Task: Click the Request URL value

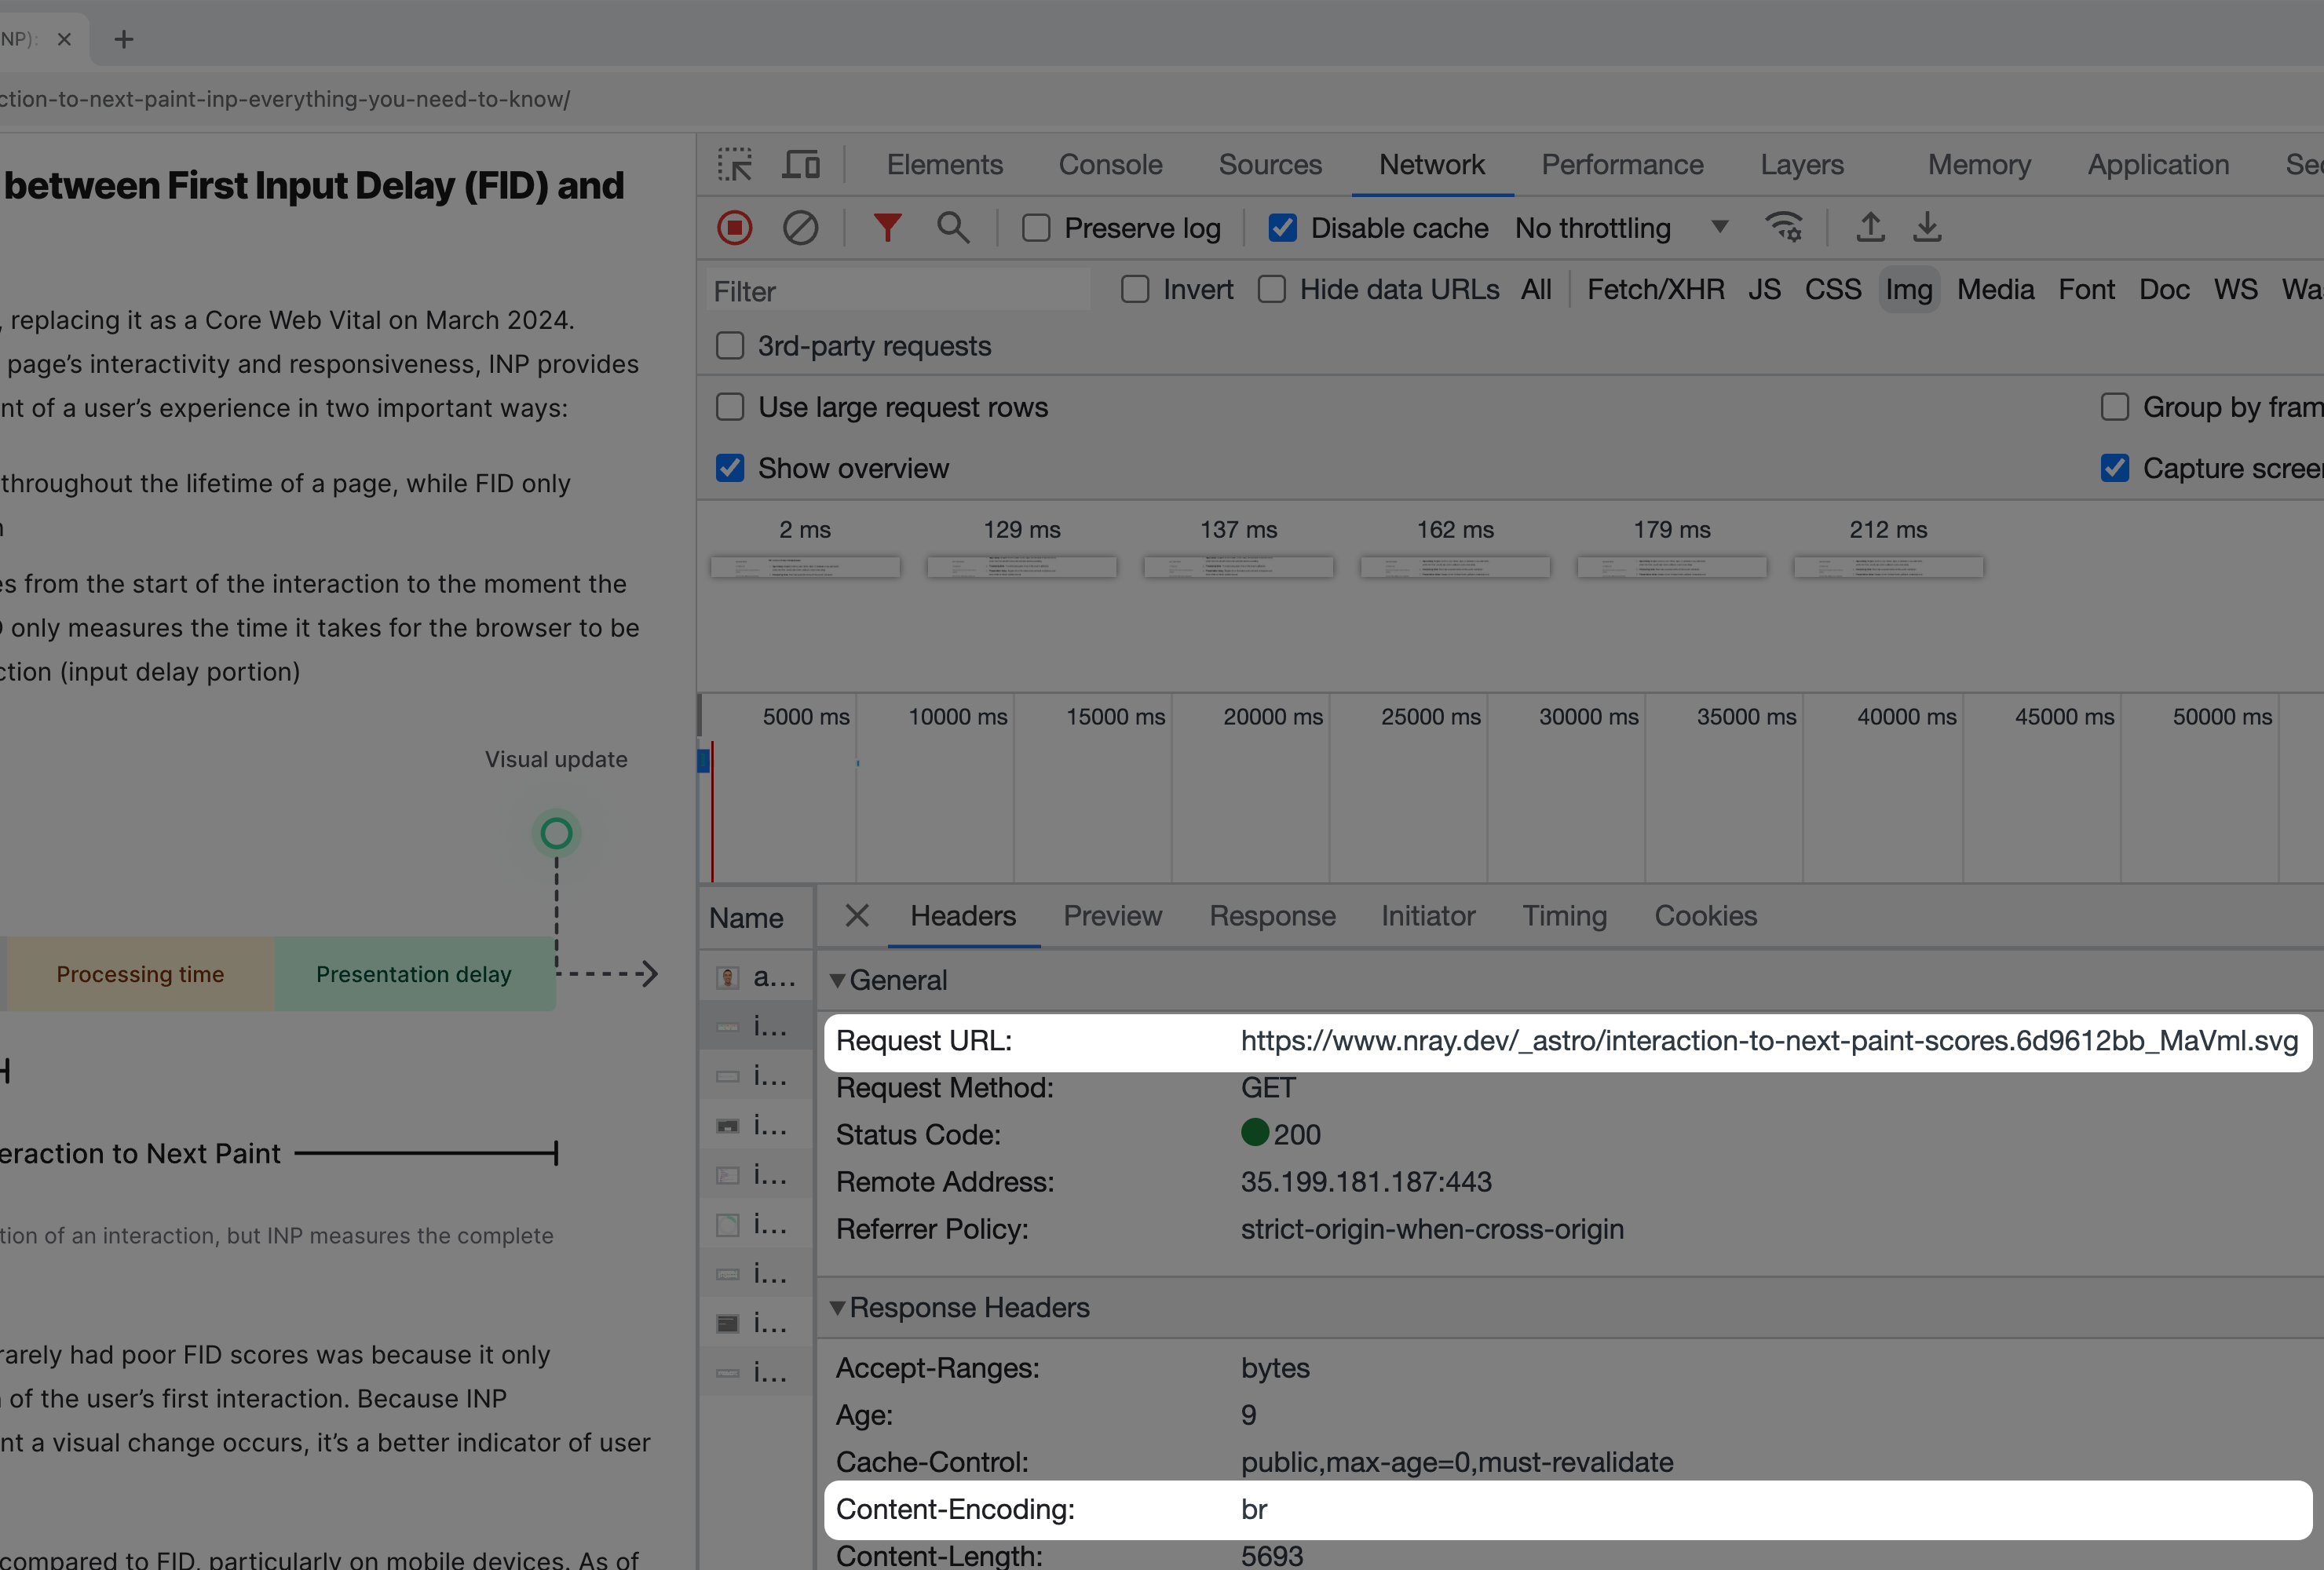Action: coord(1769,1041)
